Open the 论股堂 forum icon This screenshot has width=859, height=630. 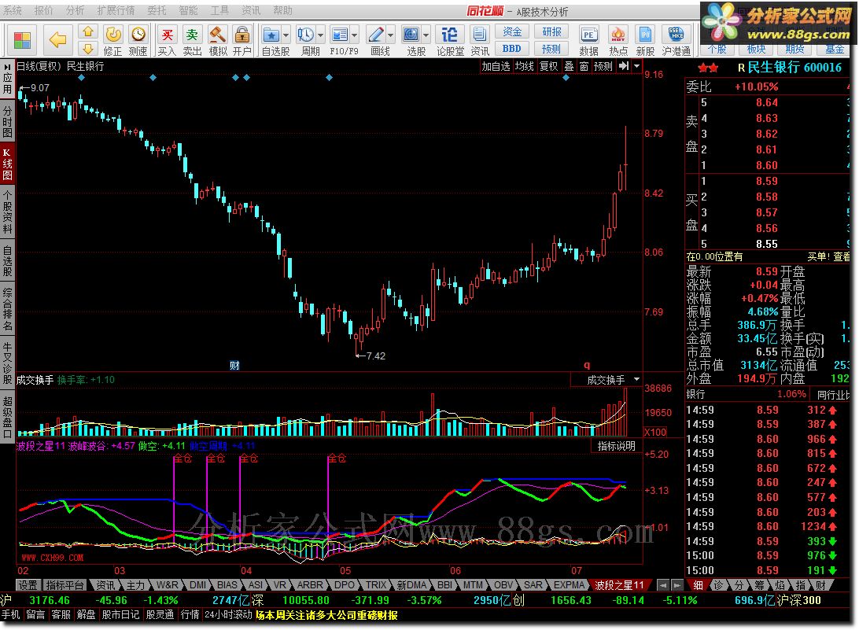(449, 35)
